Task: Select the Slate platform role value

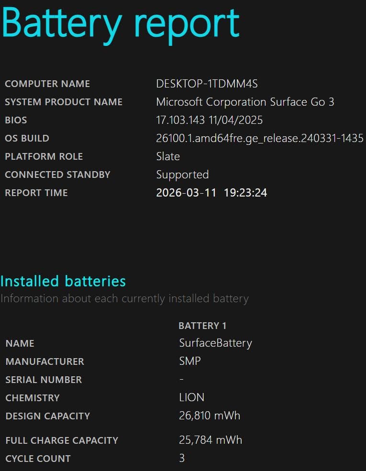Action: (x=168, y=156)
